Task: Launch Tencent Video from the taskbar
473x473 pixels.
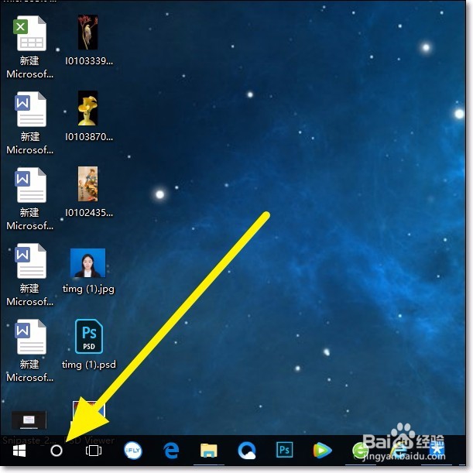Action: click(322, 451)
